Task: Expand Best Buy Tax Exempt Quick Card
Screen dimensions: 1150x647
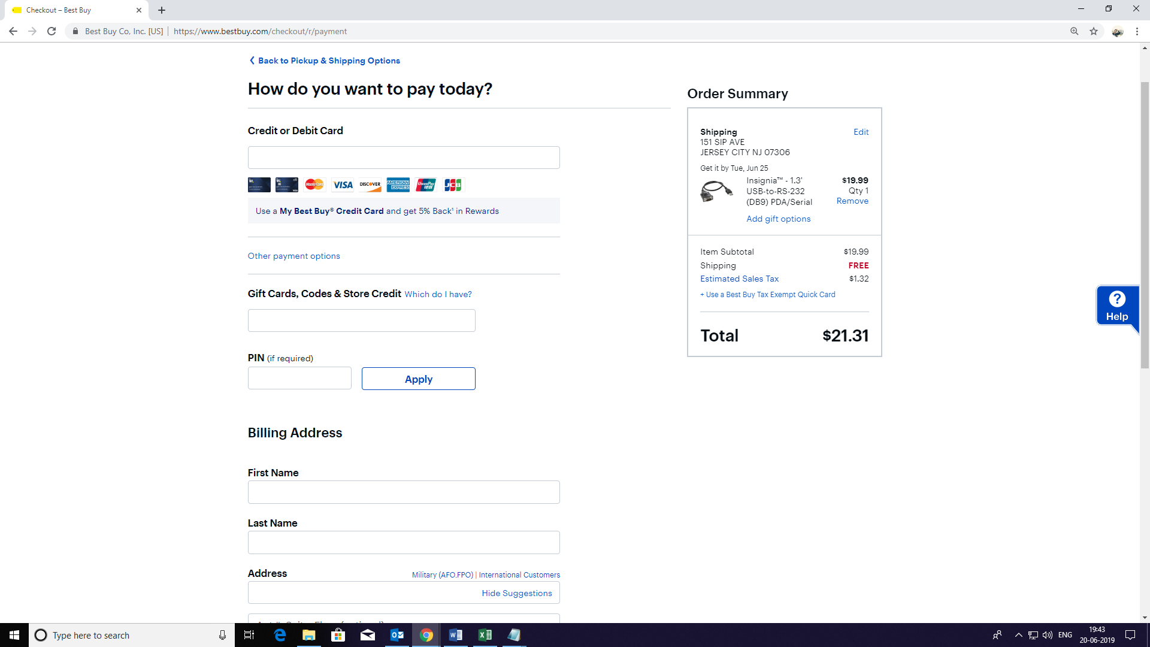Action: 767,295
